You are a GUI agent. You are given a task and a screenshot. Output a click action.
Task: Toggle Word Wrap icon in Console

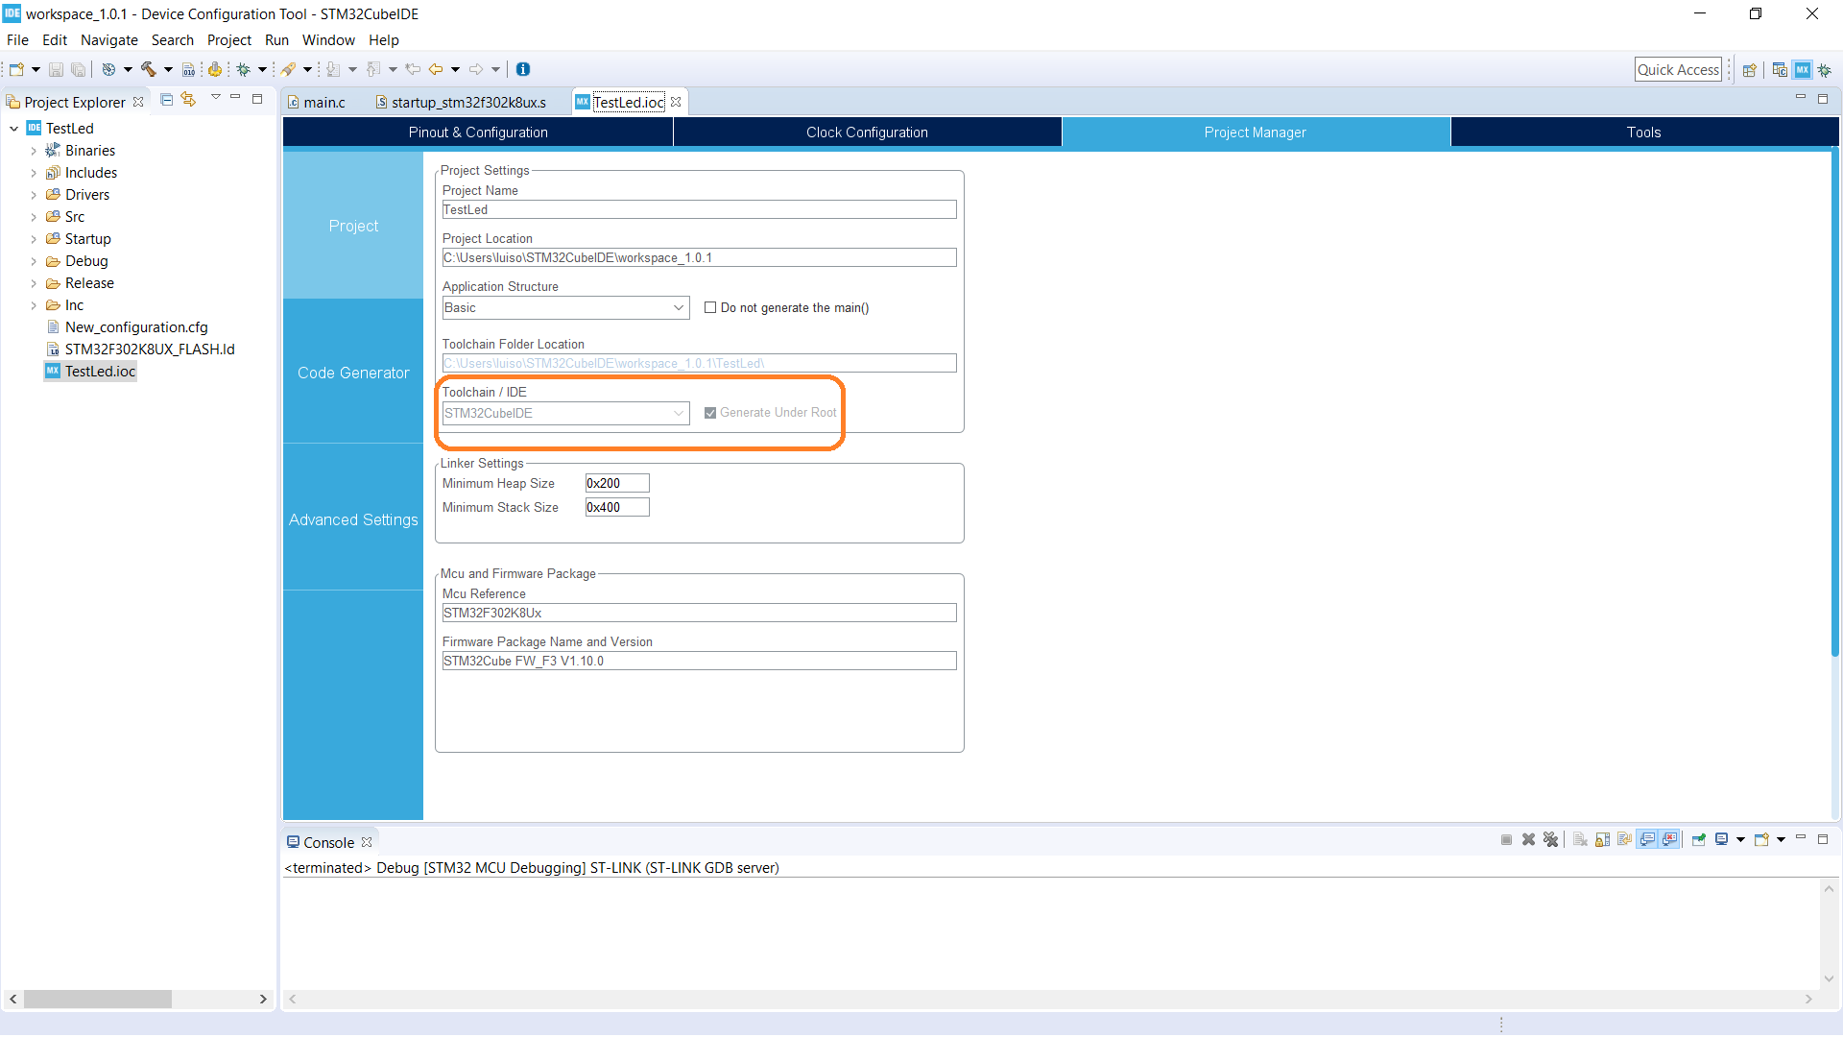pyautogui.click(x=1624, y=839)
